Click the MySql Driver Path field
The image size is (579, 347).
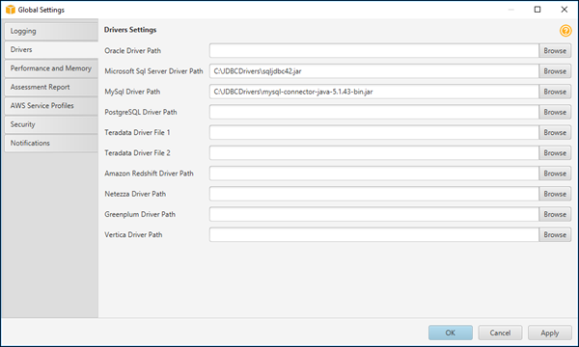tap(374, 92)
